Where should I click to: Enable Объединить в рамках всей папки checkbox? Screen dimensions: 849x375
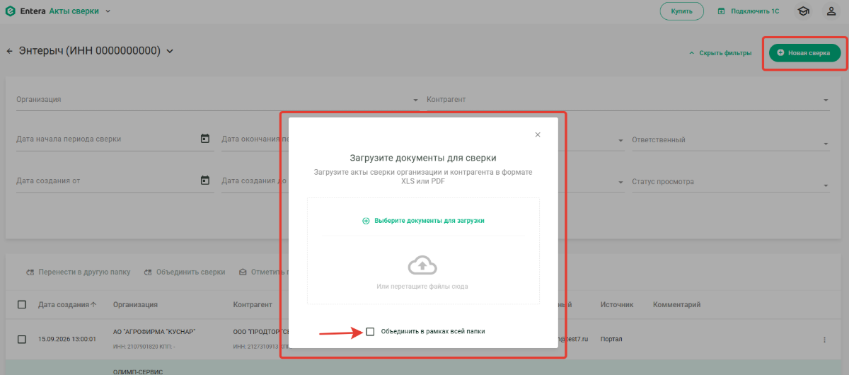[370, 331]
